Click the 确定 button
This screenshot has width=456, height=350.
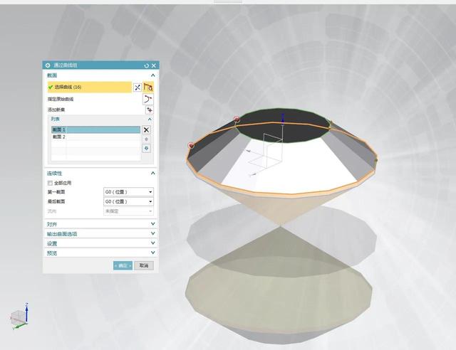123,265
